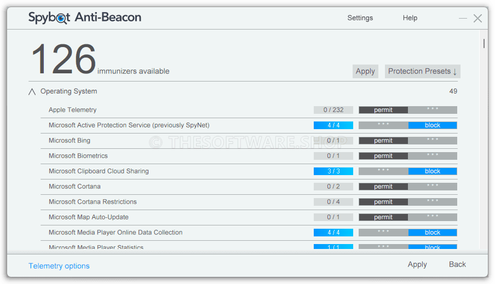The image size is (495, 284).
Task: Select the Microsoft Biometrics row label
Action: [78, 156]
